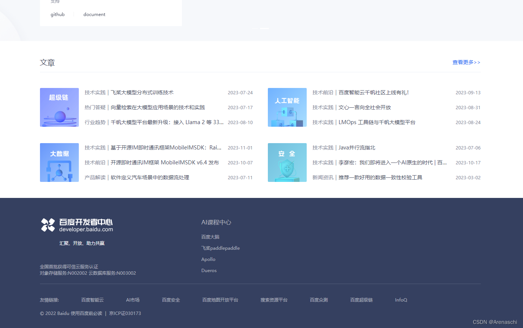Open 百度超级链 friendly link

(361, 300)
